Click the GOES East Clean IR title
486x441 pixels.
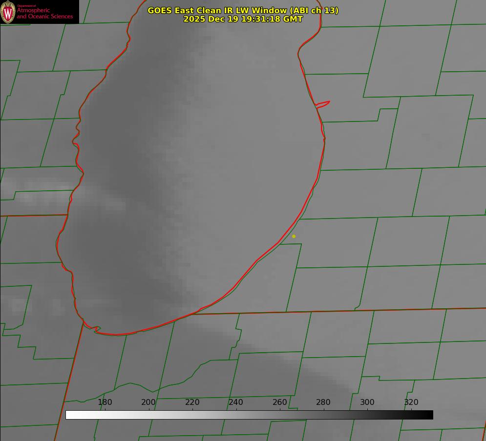point(243,10)
